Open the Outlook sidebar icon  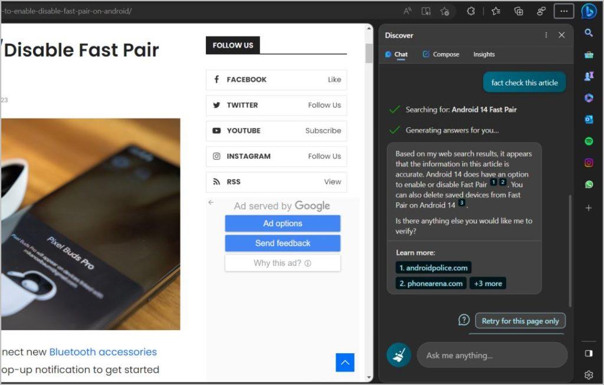[589, 119]
